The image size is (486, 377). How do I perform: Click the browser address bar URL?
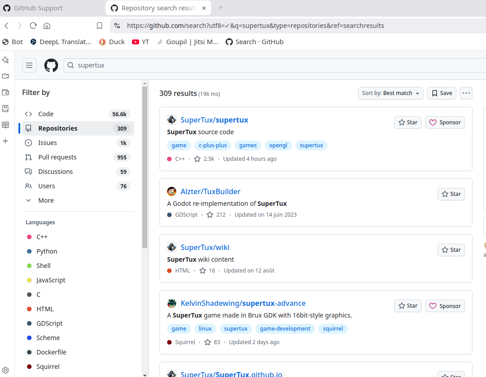[x=255, y=26]
